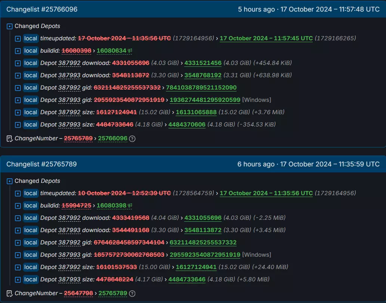The width and height of the screenshot is (386, 303).
Task: Open old manifest 6764628458597344104
Action: pyautogui.click(x=129, y=242)
